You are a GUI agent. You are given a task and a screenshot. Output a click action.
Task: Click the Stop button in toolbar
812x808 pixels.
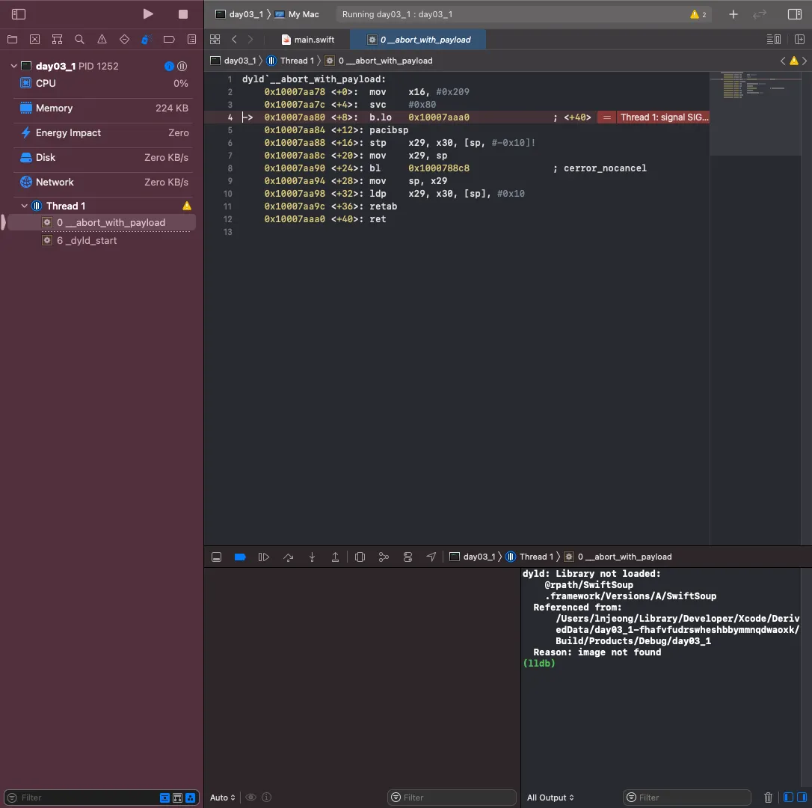pyautogui.click(x=183, y=14)
